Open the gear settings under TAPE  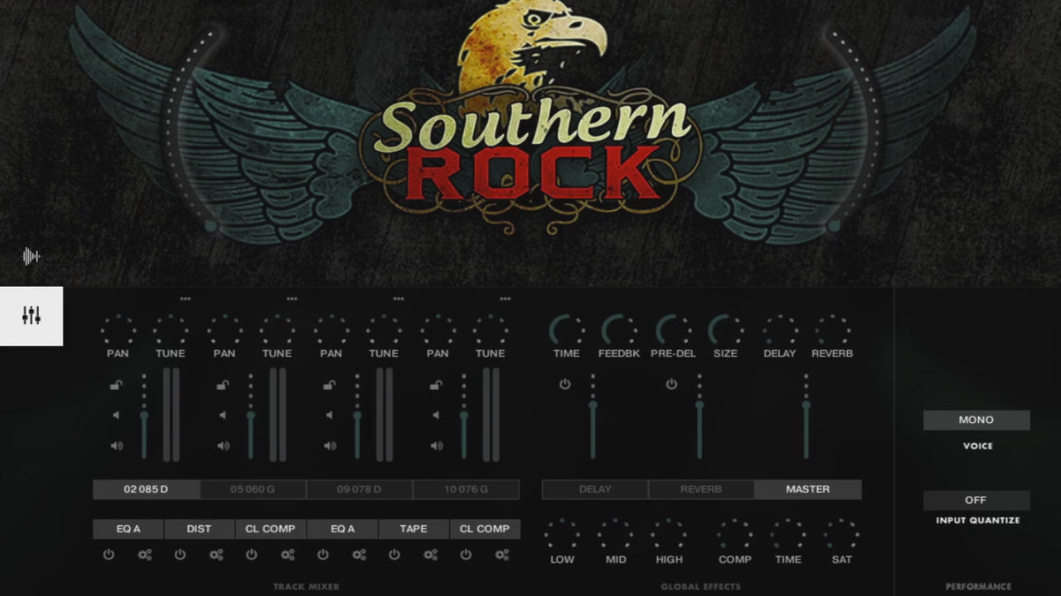(431, 555)
